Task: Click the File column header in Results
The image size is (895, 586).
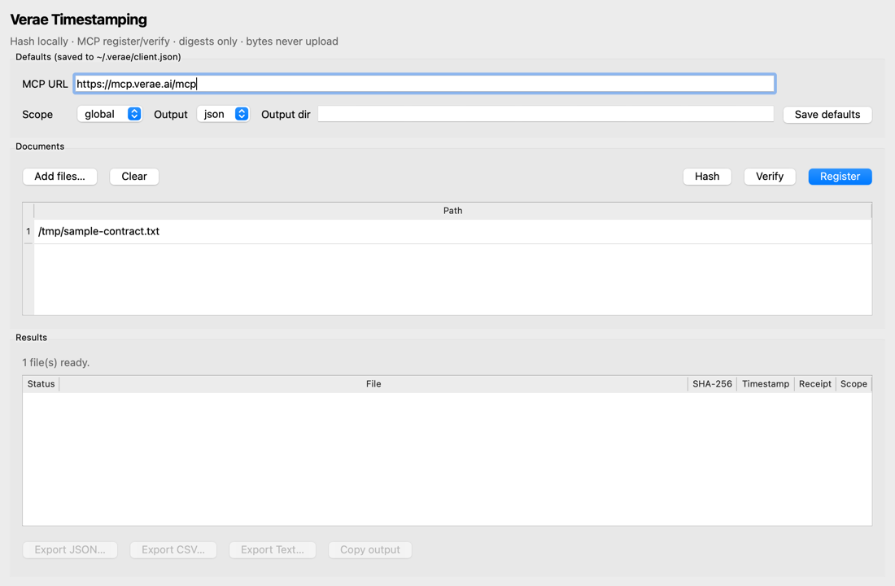Action: tap(373, 384)
